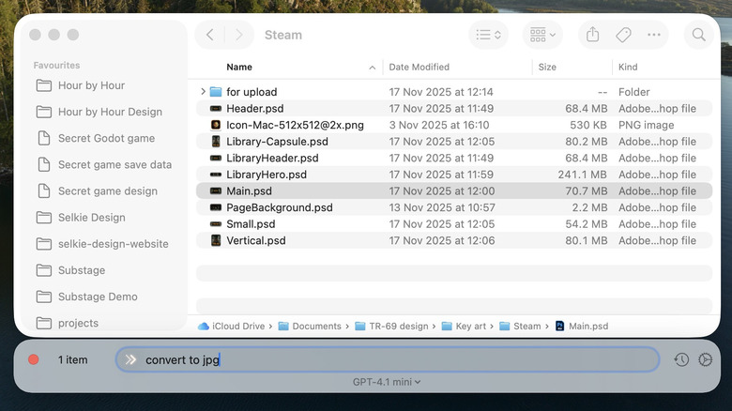Click the '13 Nov 2025 at 10:57' date
This screenshot has height=411, width=732.
442,207
